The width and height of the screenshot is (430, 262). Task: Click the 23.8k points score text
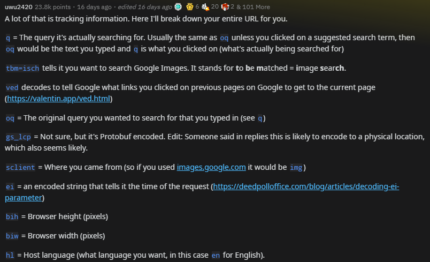pos(52,7)
